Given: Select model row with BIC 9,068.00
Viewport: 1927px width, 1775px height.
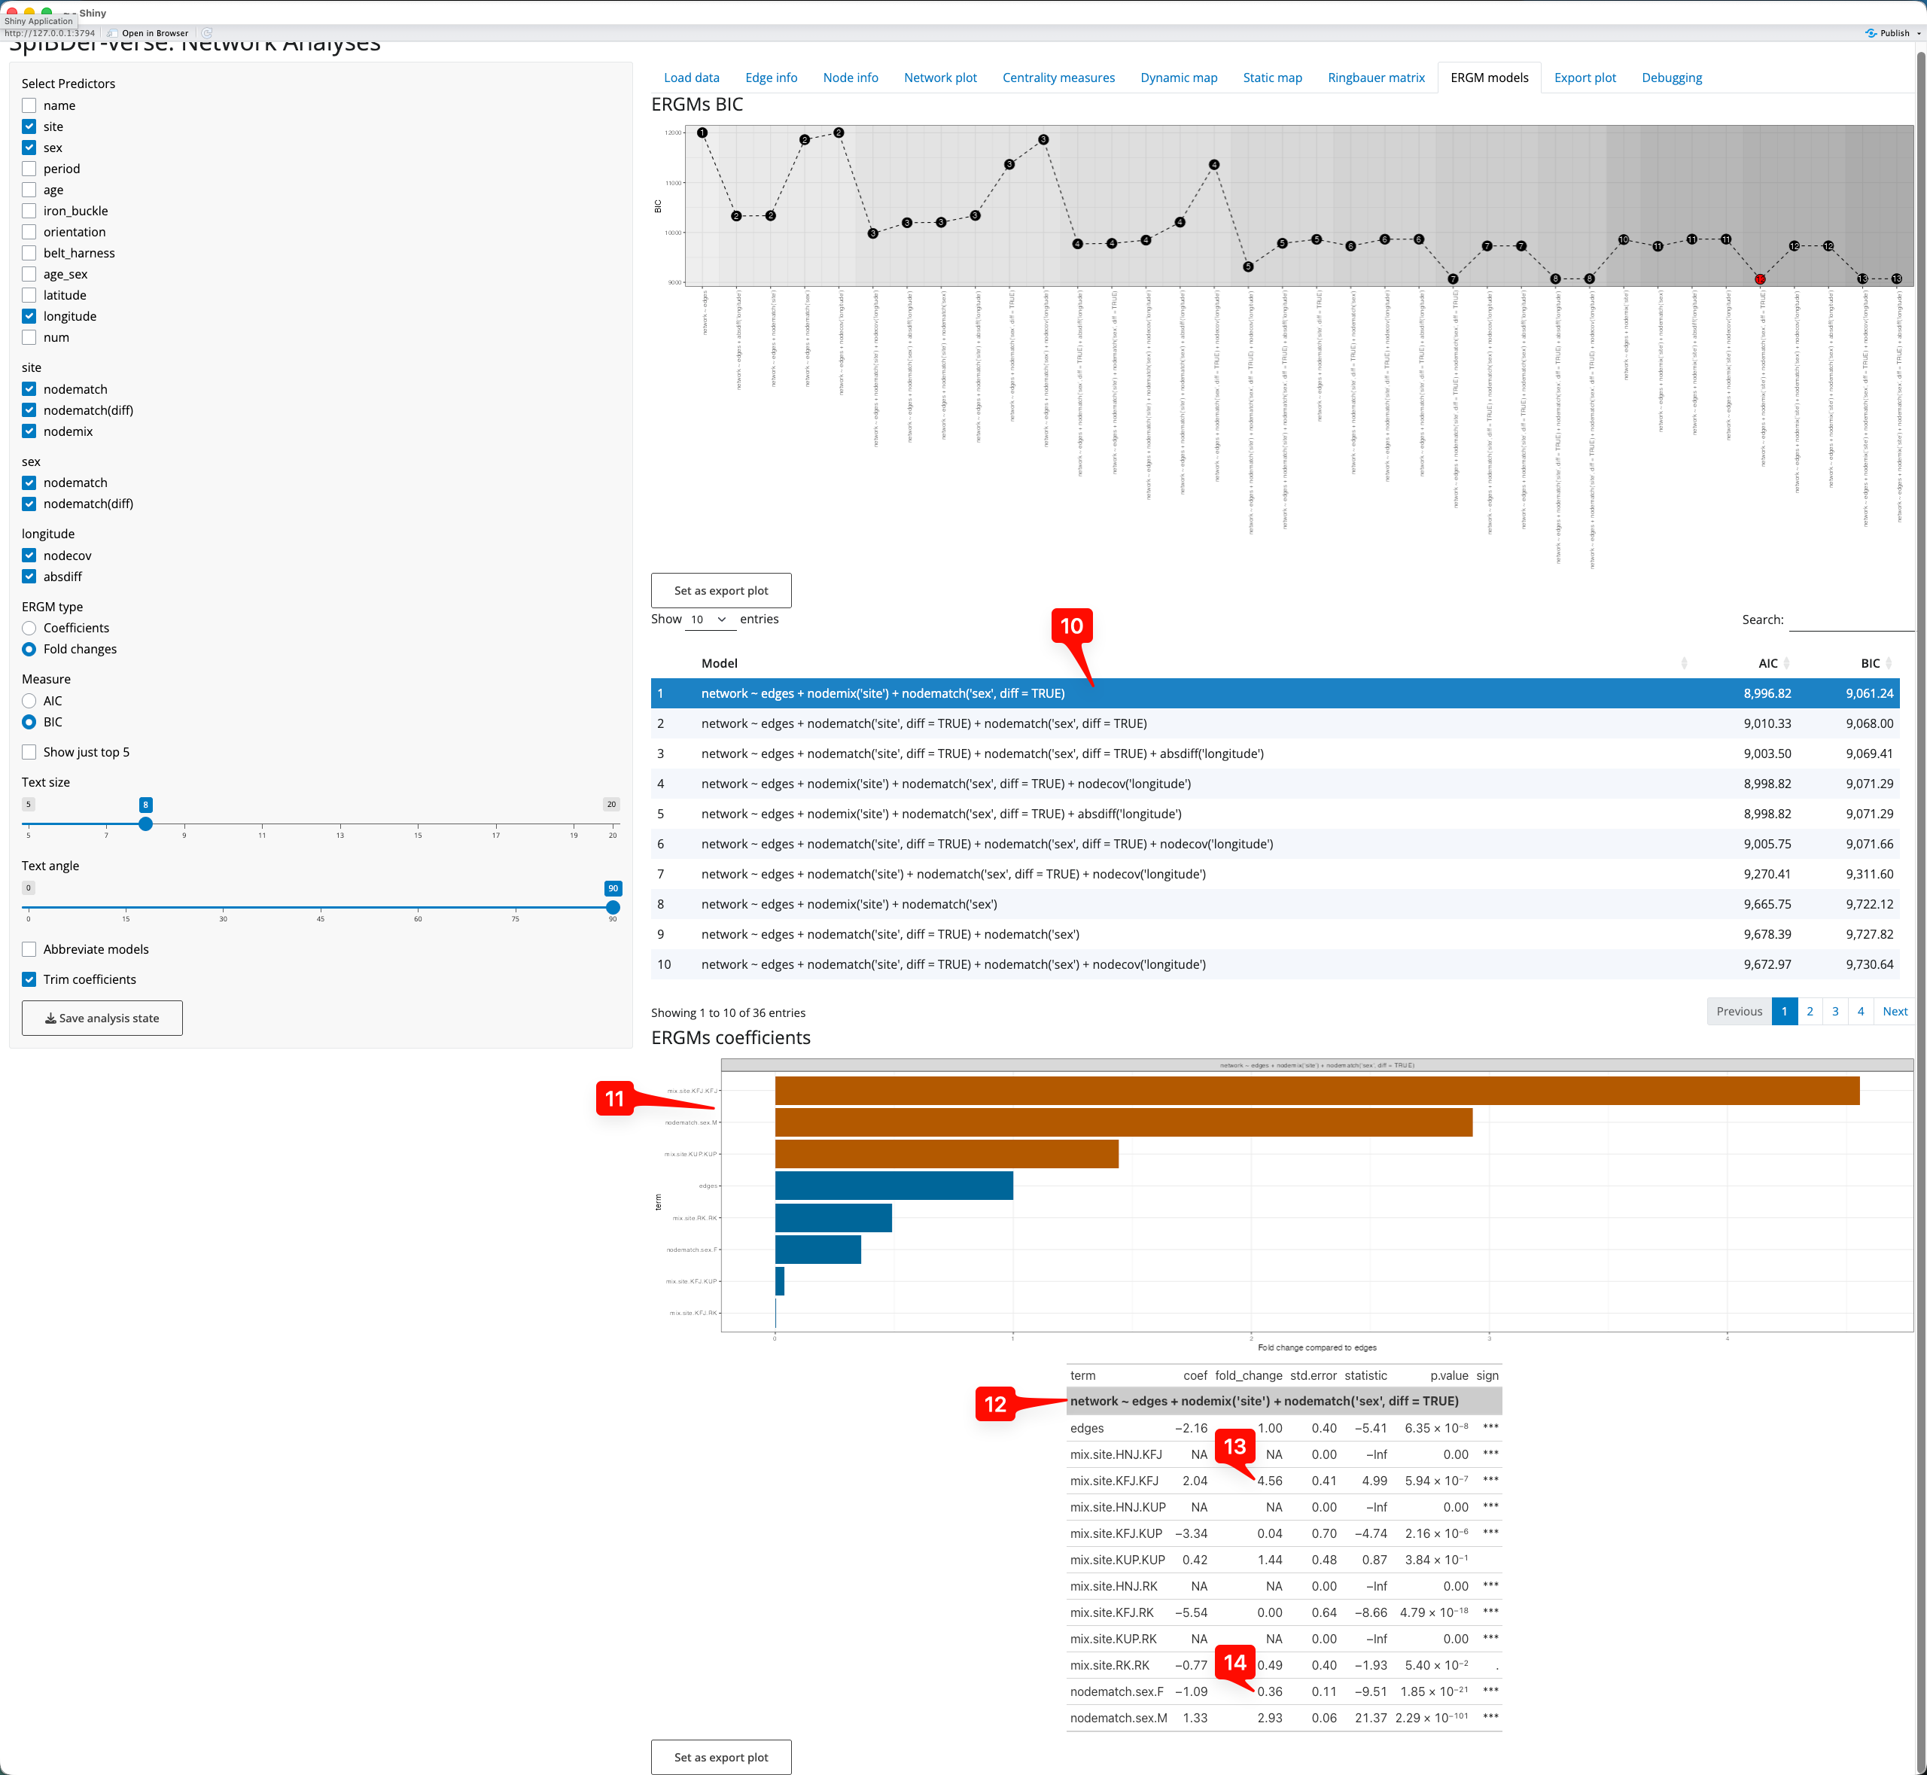Looking at the screenshot, I should [x=1274, y=723].
